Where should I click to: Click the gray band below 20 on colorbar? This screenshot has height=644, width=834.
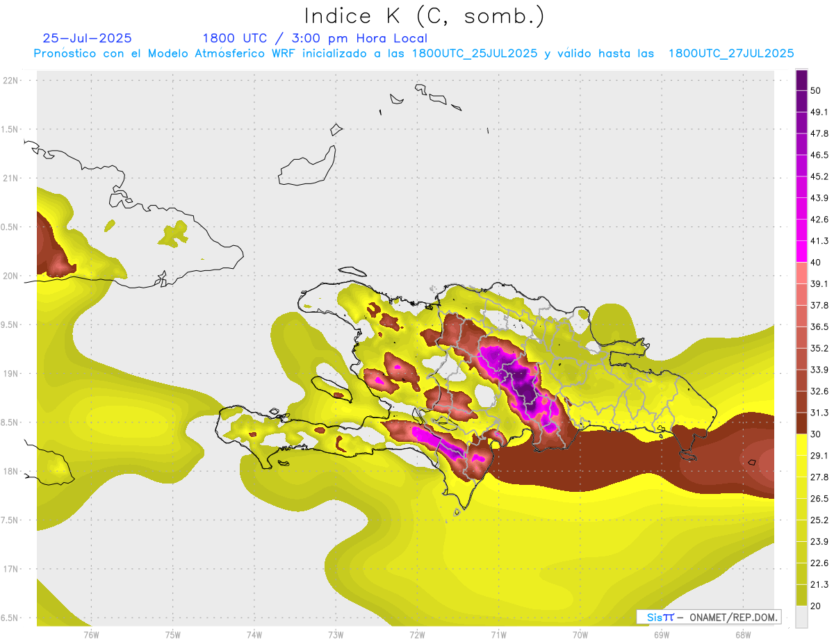click(801, 616)
